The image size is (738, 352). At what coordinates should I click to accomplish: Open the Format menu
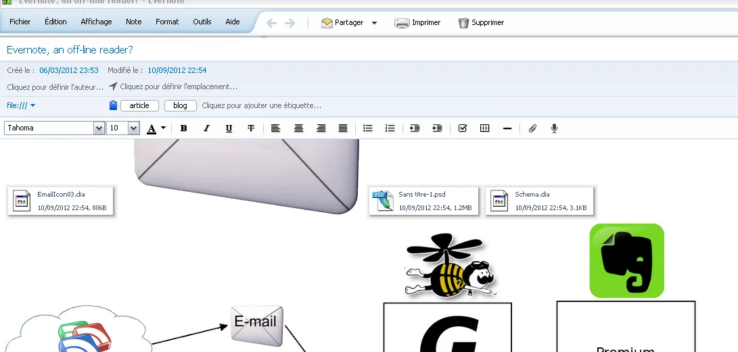click(x=167, y=22)
